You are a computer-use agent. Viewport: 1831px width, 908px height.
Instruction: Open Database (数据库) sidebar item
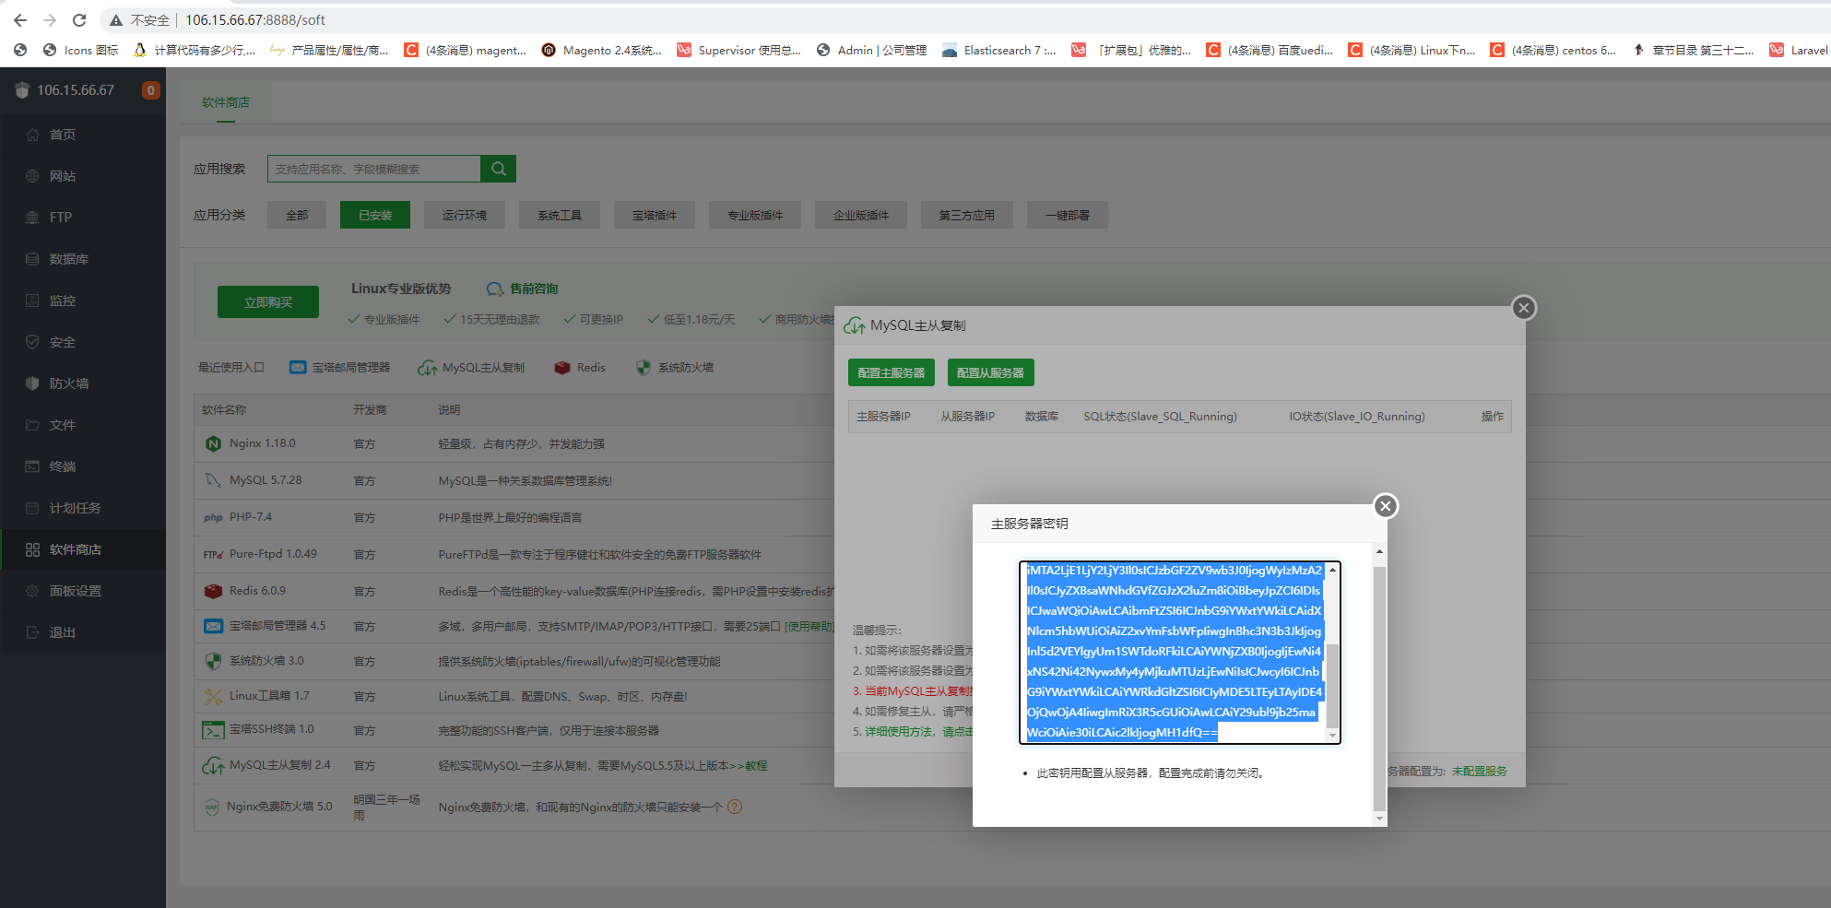pyautogui.click(x=68, y=259)
